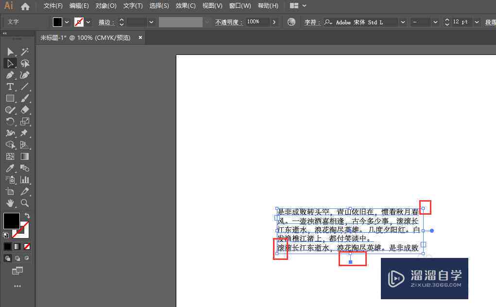The image size is (496, 307).
Task: Set paint mode to solid Color
Action: (8, 246)
